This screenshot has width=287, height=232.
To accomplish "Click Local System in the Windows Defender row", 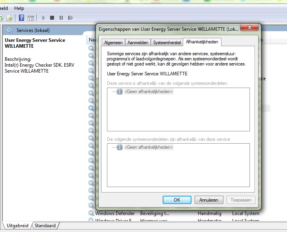I will 246,213.
